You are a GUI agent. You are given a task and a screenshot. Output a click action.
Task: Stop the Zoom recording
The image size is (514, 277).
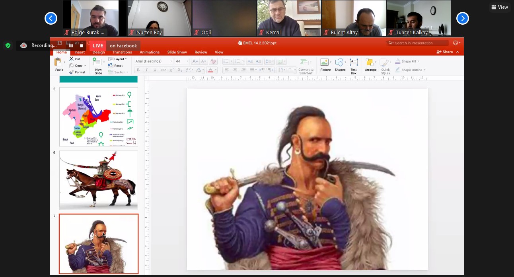tap(82, 46)
